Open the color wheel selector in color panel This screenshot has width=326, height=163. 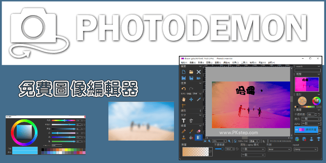click(317, 101)
